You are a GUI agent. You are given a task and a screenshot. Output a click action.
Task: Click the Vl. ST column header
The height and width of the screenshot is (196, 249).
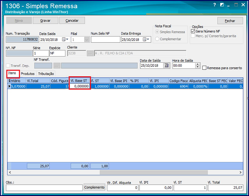click(x=100, y=81)
